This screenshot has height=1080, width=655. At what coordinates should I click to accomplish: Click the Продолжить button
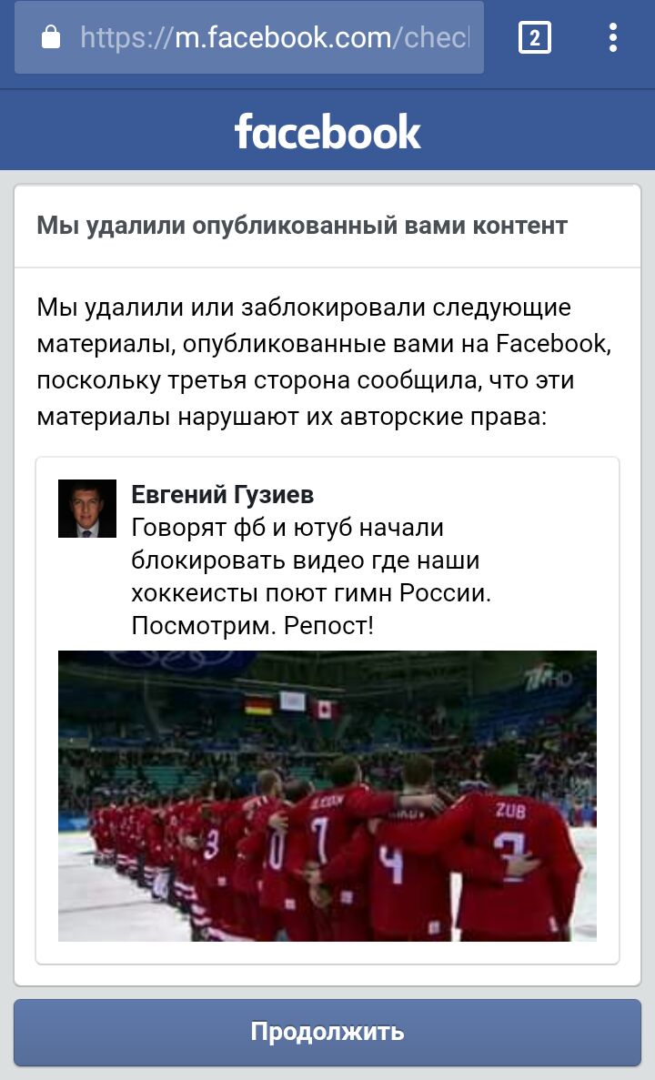(327, 1032)
